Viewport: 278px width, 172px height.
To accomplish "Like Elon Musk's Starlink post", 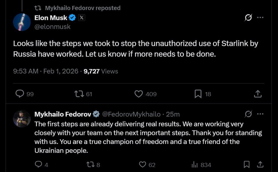I will (139, 94).
